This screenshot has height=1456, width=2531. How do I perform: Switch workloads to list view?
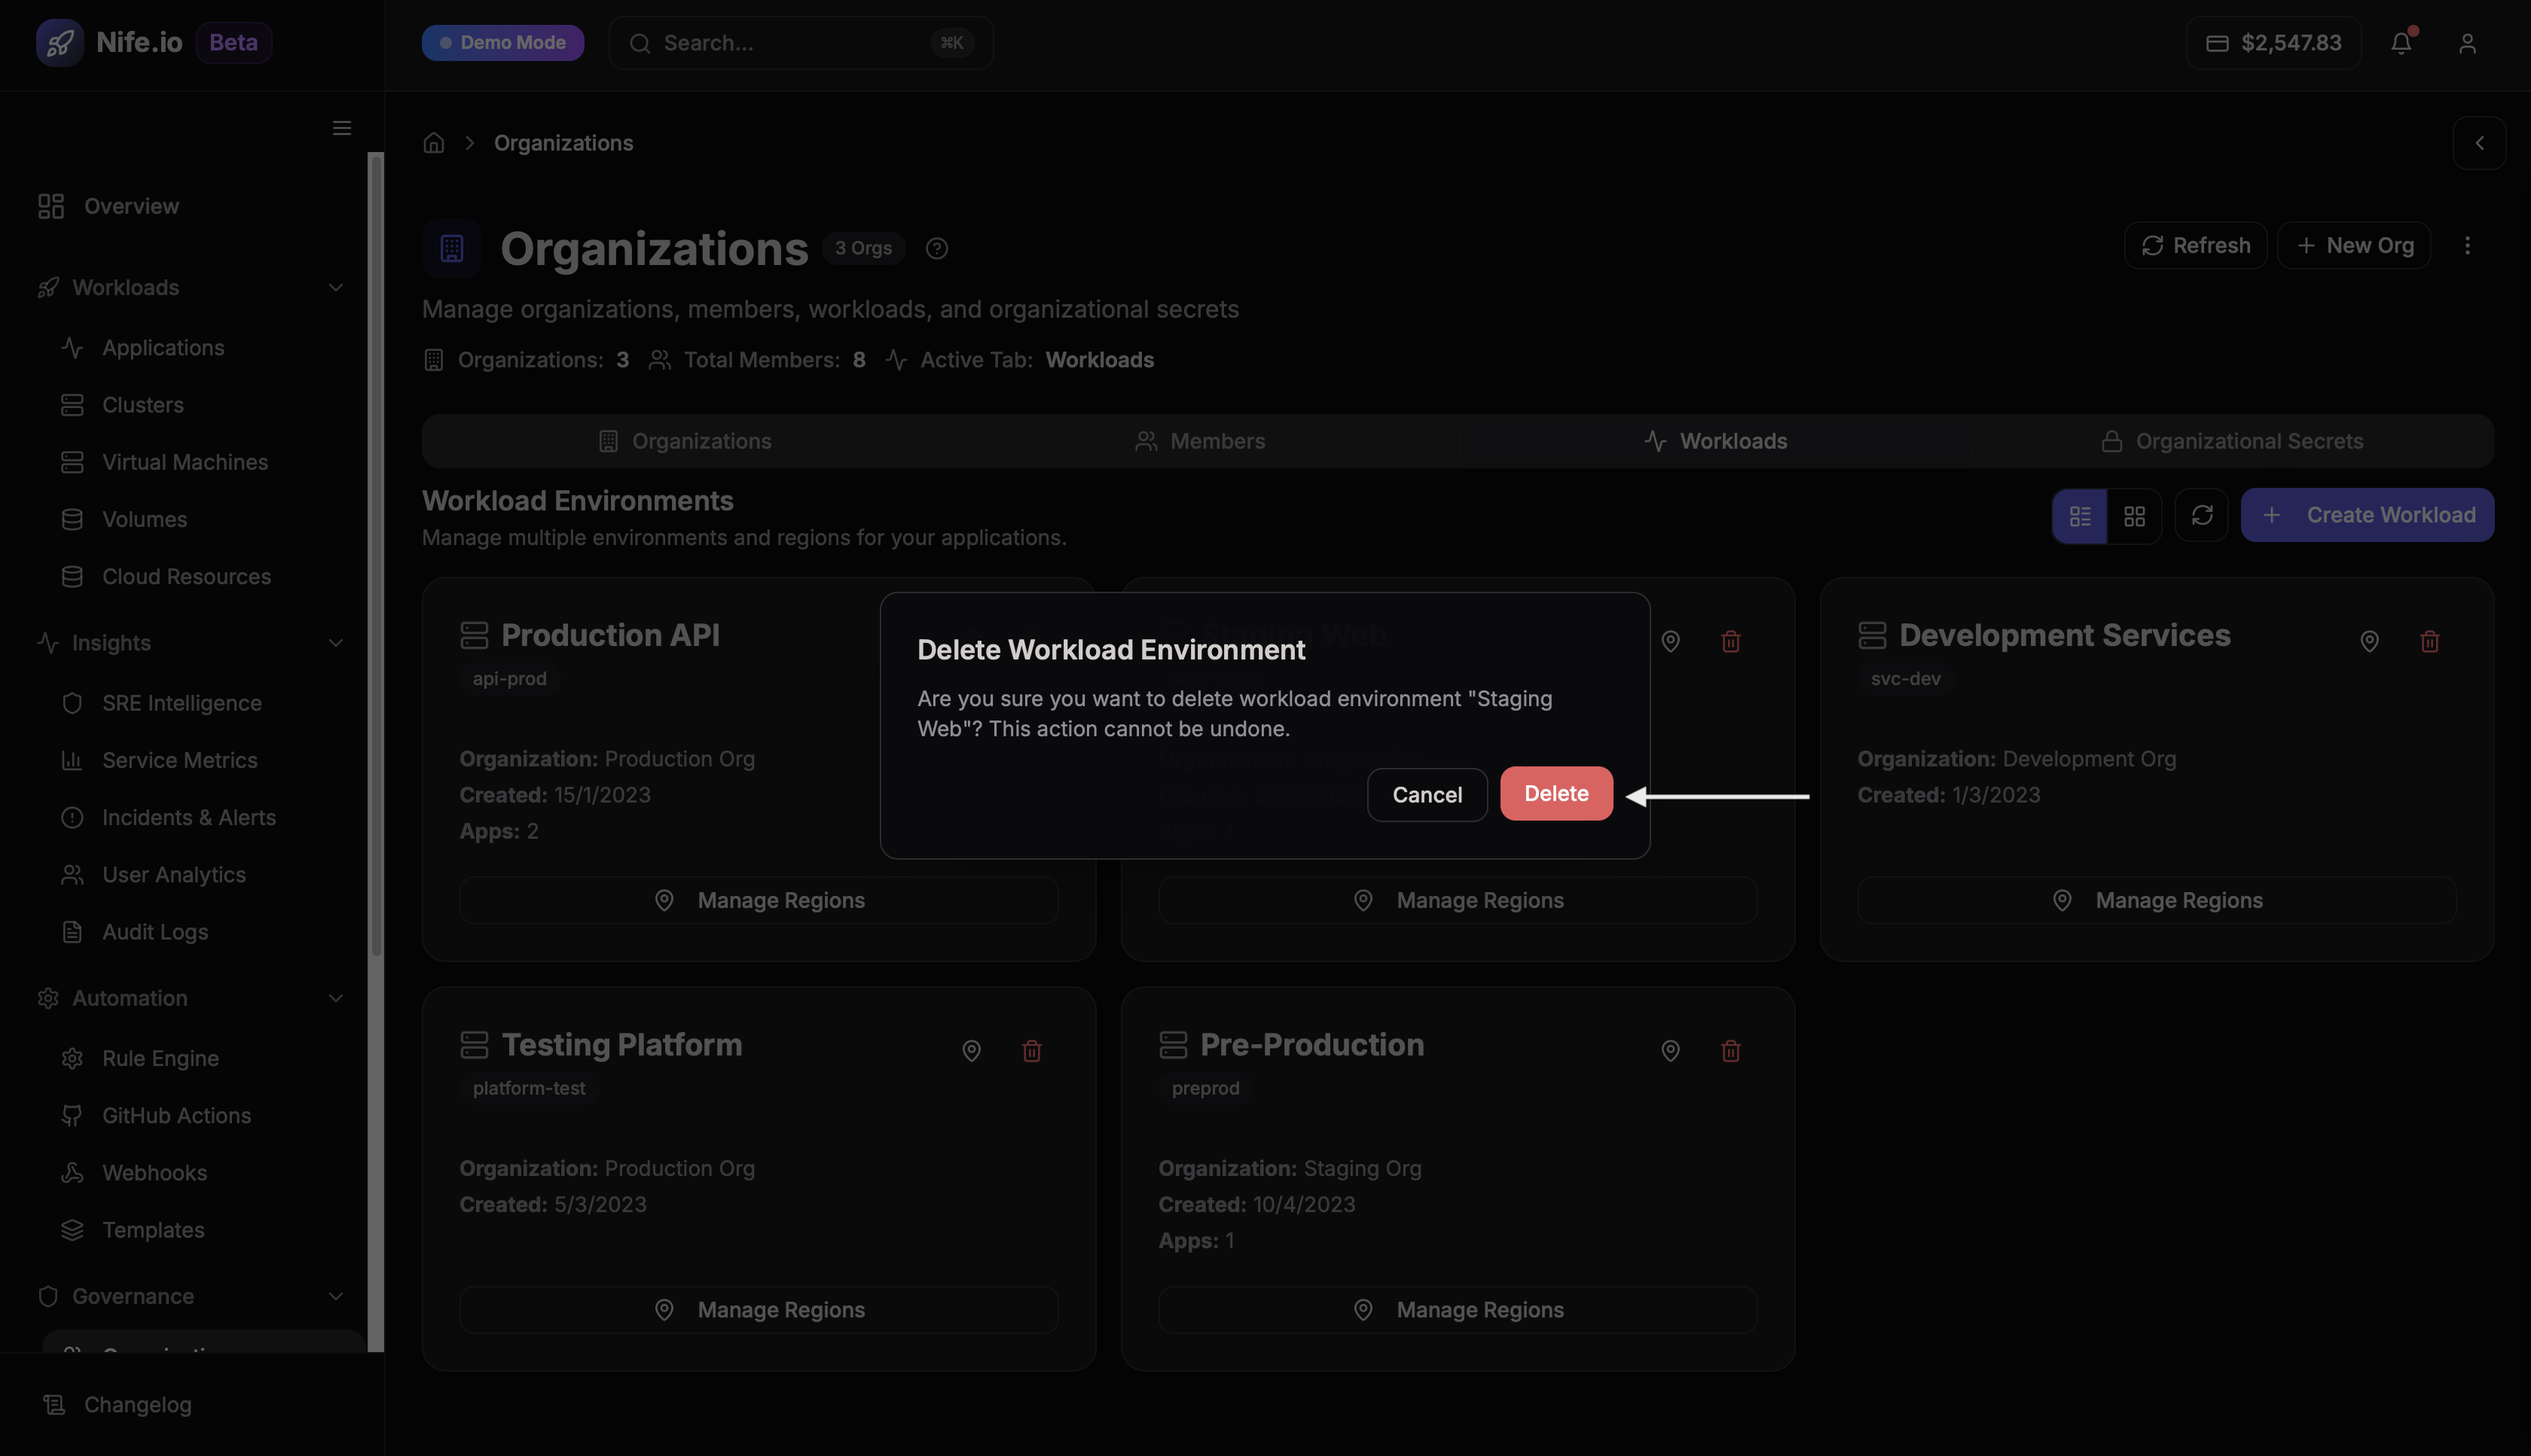click(x=2081, y=516)
